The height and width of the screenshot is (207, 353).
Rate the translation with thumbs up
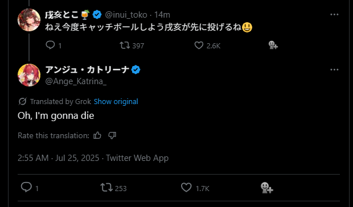click(97, 135)
